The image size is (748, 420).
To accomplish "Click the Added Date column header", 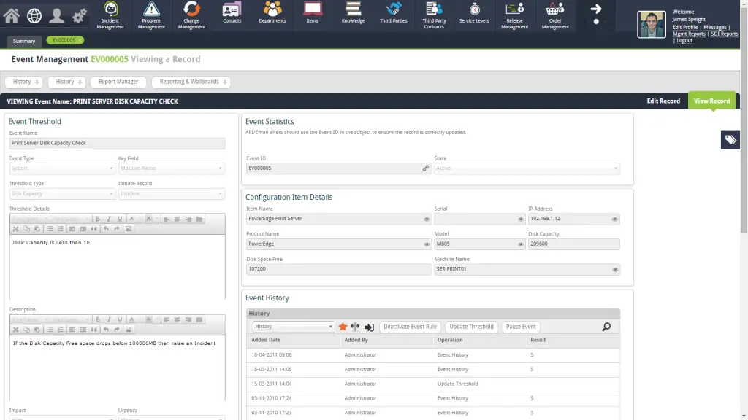I will 266,340.
